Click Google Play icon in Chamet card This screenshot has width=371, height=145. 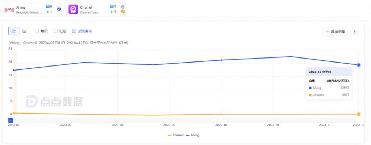point(112,12)
